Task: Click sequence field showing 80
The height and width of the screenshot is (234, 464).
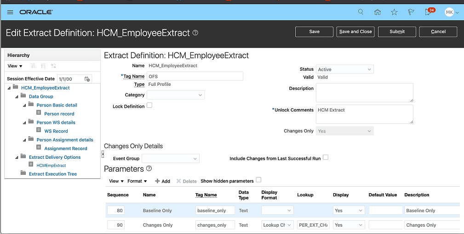Action: pos(116,211)
